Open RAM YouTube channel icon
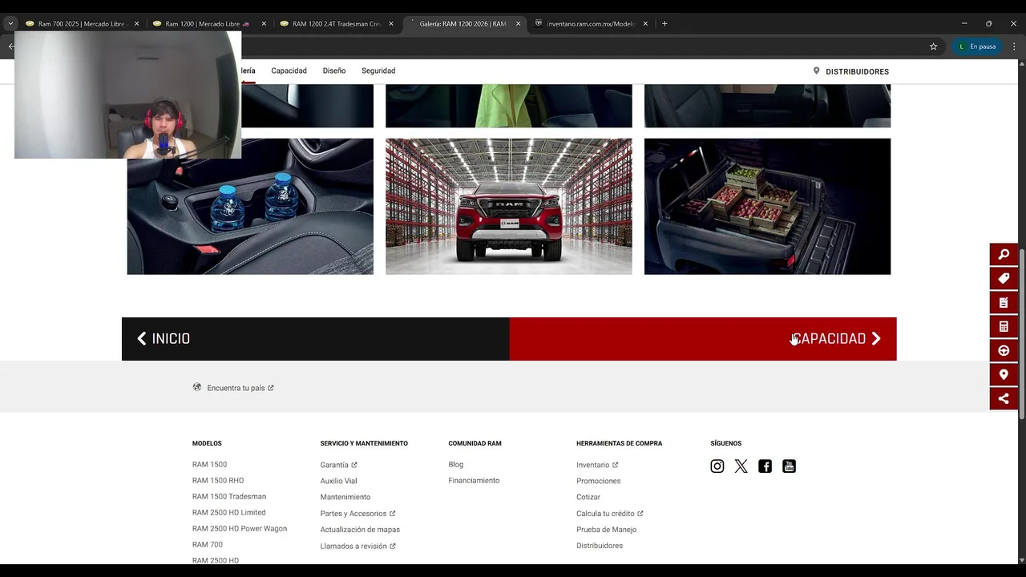Image resolution: width=1026 pixels, height=577 pixels. point(790,466)
